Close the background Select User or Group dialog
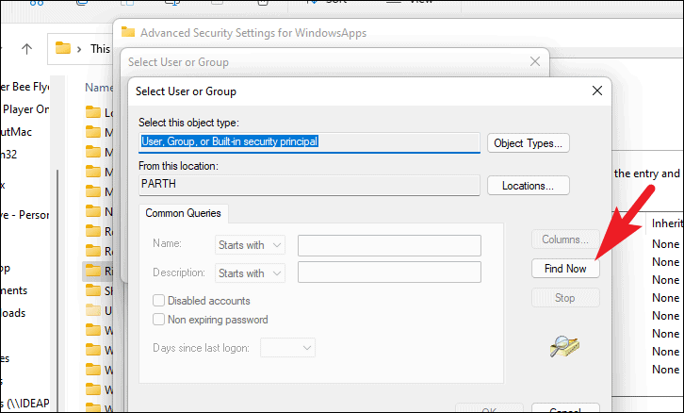This screenshot has width=684, height=413. [x=535, y=61]
